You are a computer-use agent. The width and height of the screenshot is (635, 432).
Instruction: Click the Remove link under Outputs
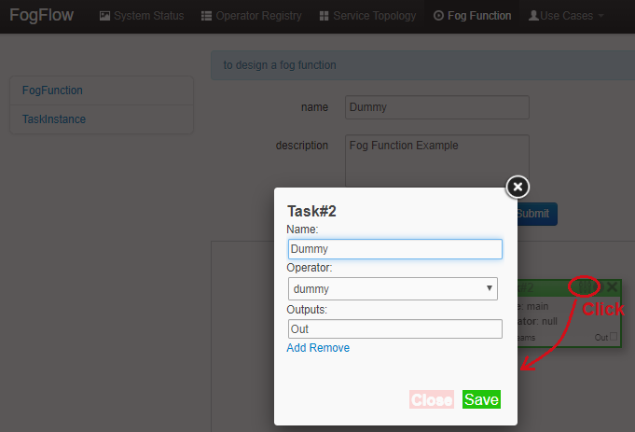tap(331, 348)
